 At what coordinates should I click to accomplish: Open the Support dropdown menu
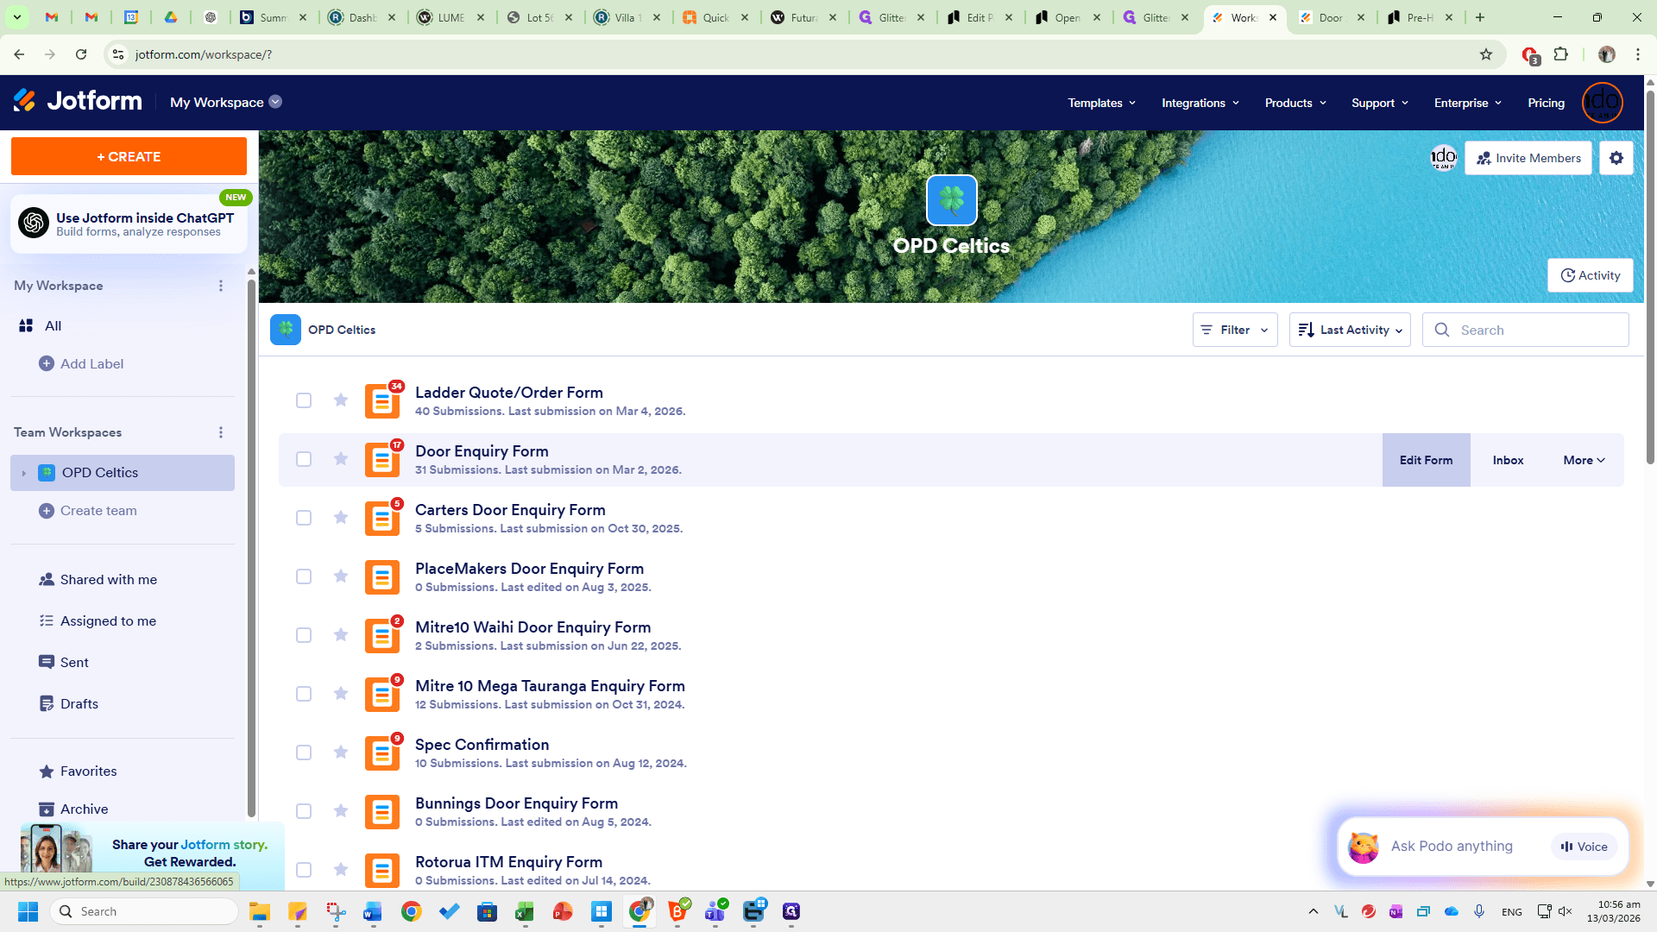pyautogui.click(x=1380, y=103)
